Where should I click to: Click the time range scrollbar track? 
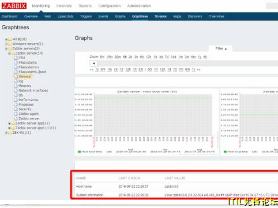(187, 63)
